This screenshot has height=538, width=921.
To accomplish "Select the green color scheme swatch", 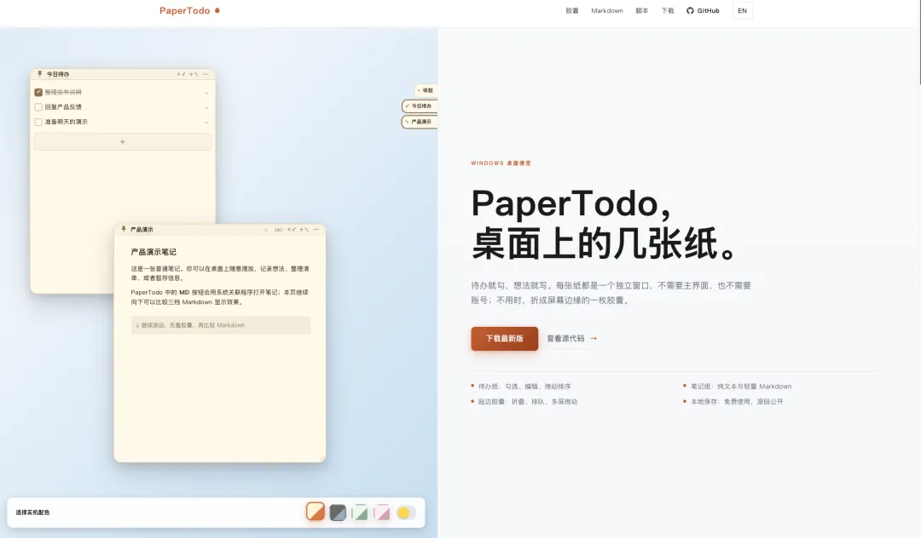I will click(360, 512).
